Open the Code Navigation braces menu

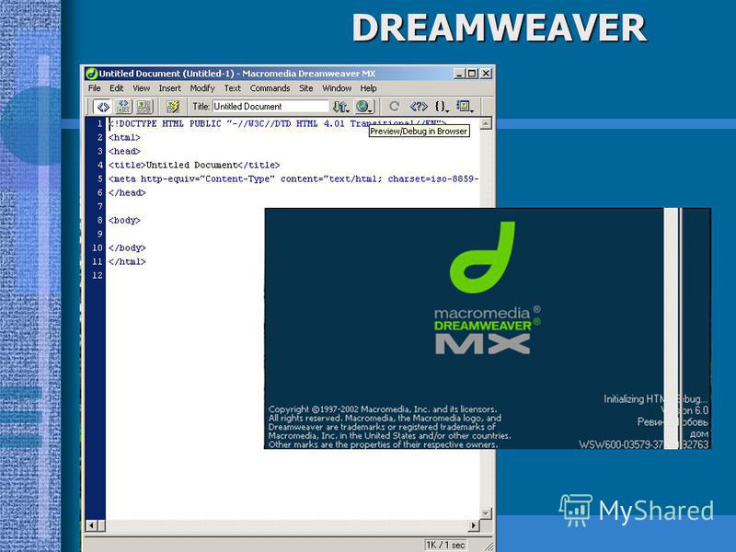[x=442, y=107]
